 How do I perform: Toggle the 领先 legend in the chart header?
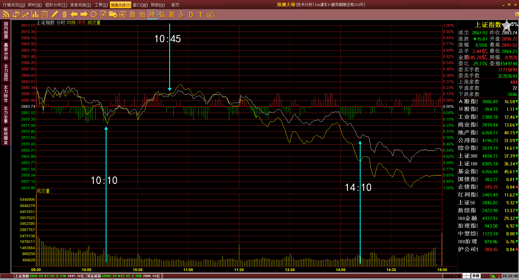(81, 23)
